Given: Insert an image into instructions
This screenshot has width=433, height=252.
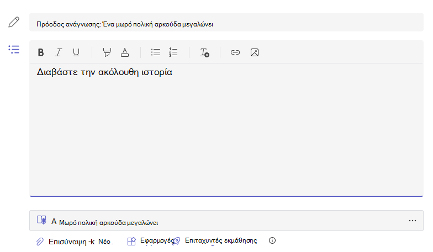Looking at the screenshot, I should tap(255, 52).
